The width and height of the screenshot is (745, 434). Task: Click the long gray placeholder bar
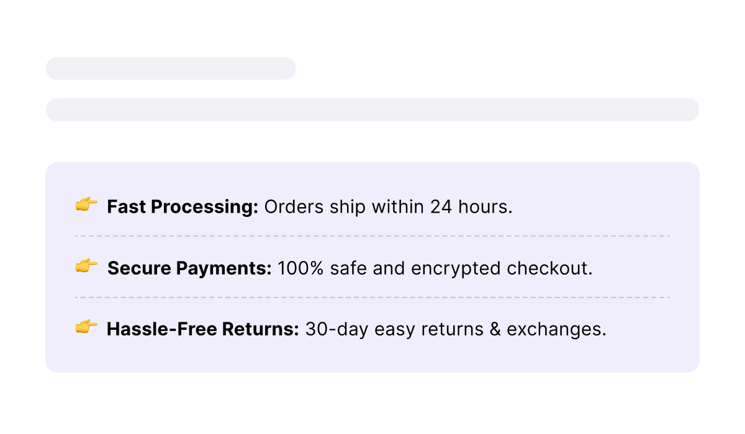[x=372, y=110]
